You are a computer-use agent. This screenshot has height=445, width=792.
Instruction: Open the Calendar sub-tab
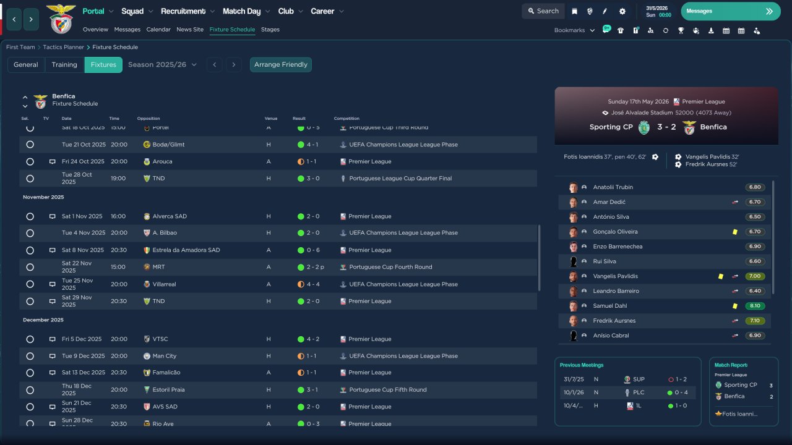click(158, 30)
